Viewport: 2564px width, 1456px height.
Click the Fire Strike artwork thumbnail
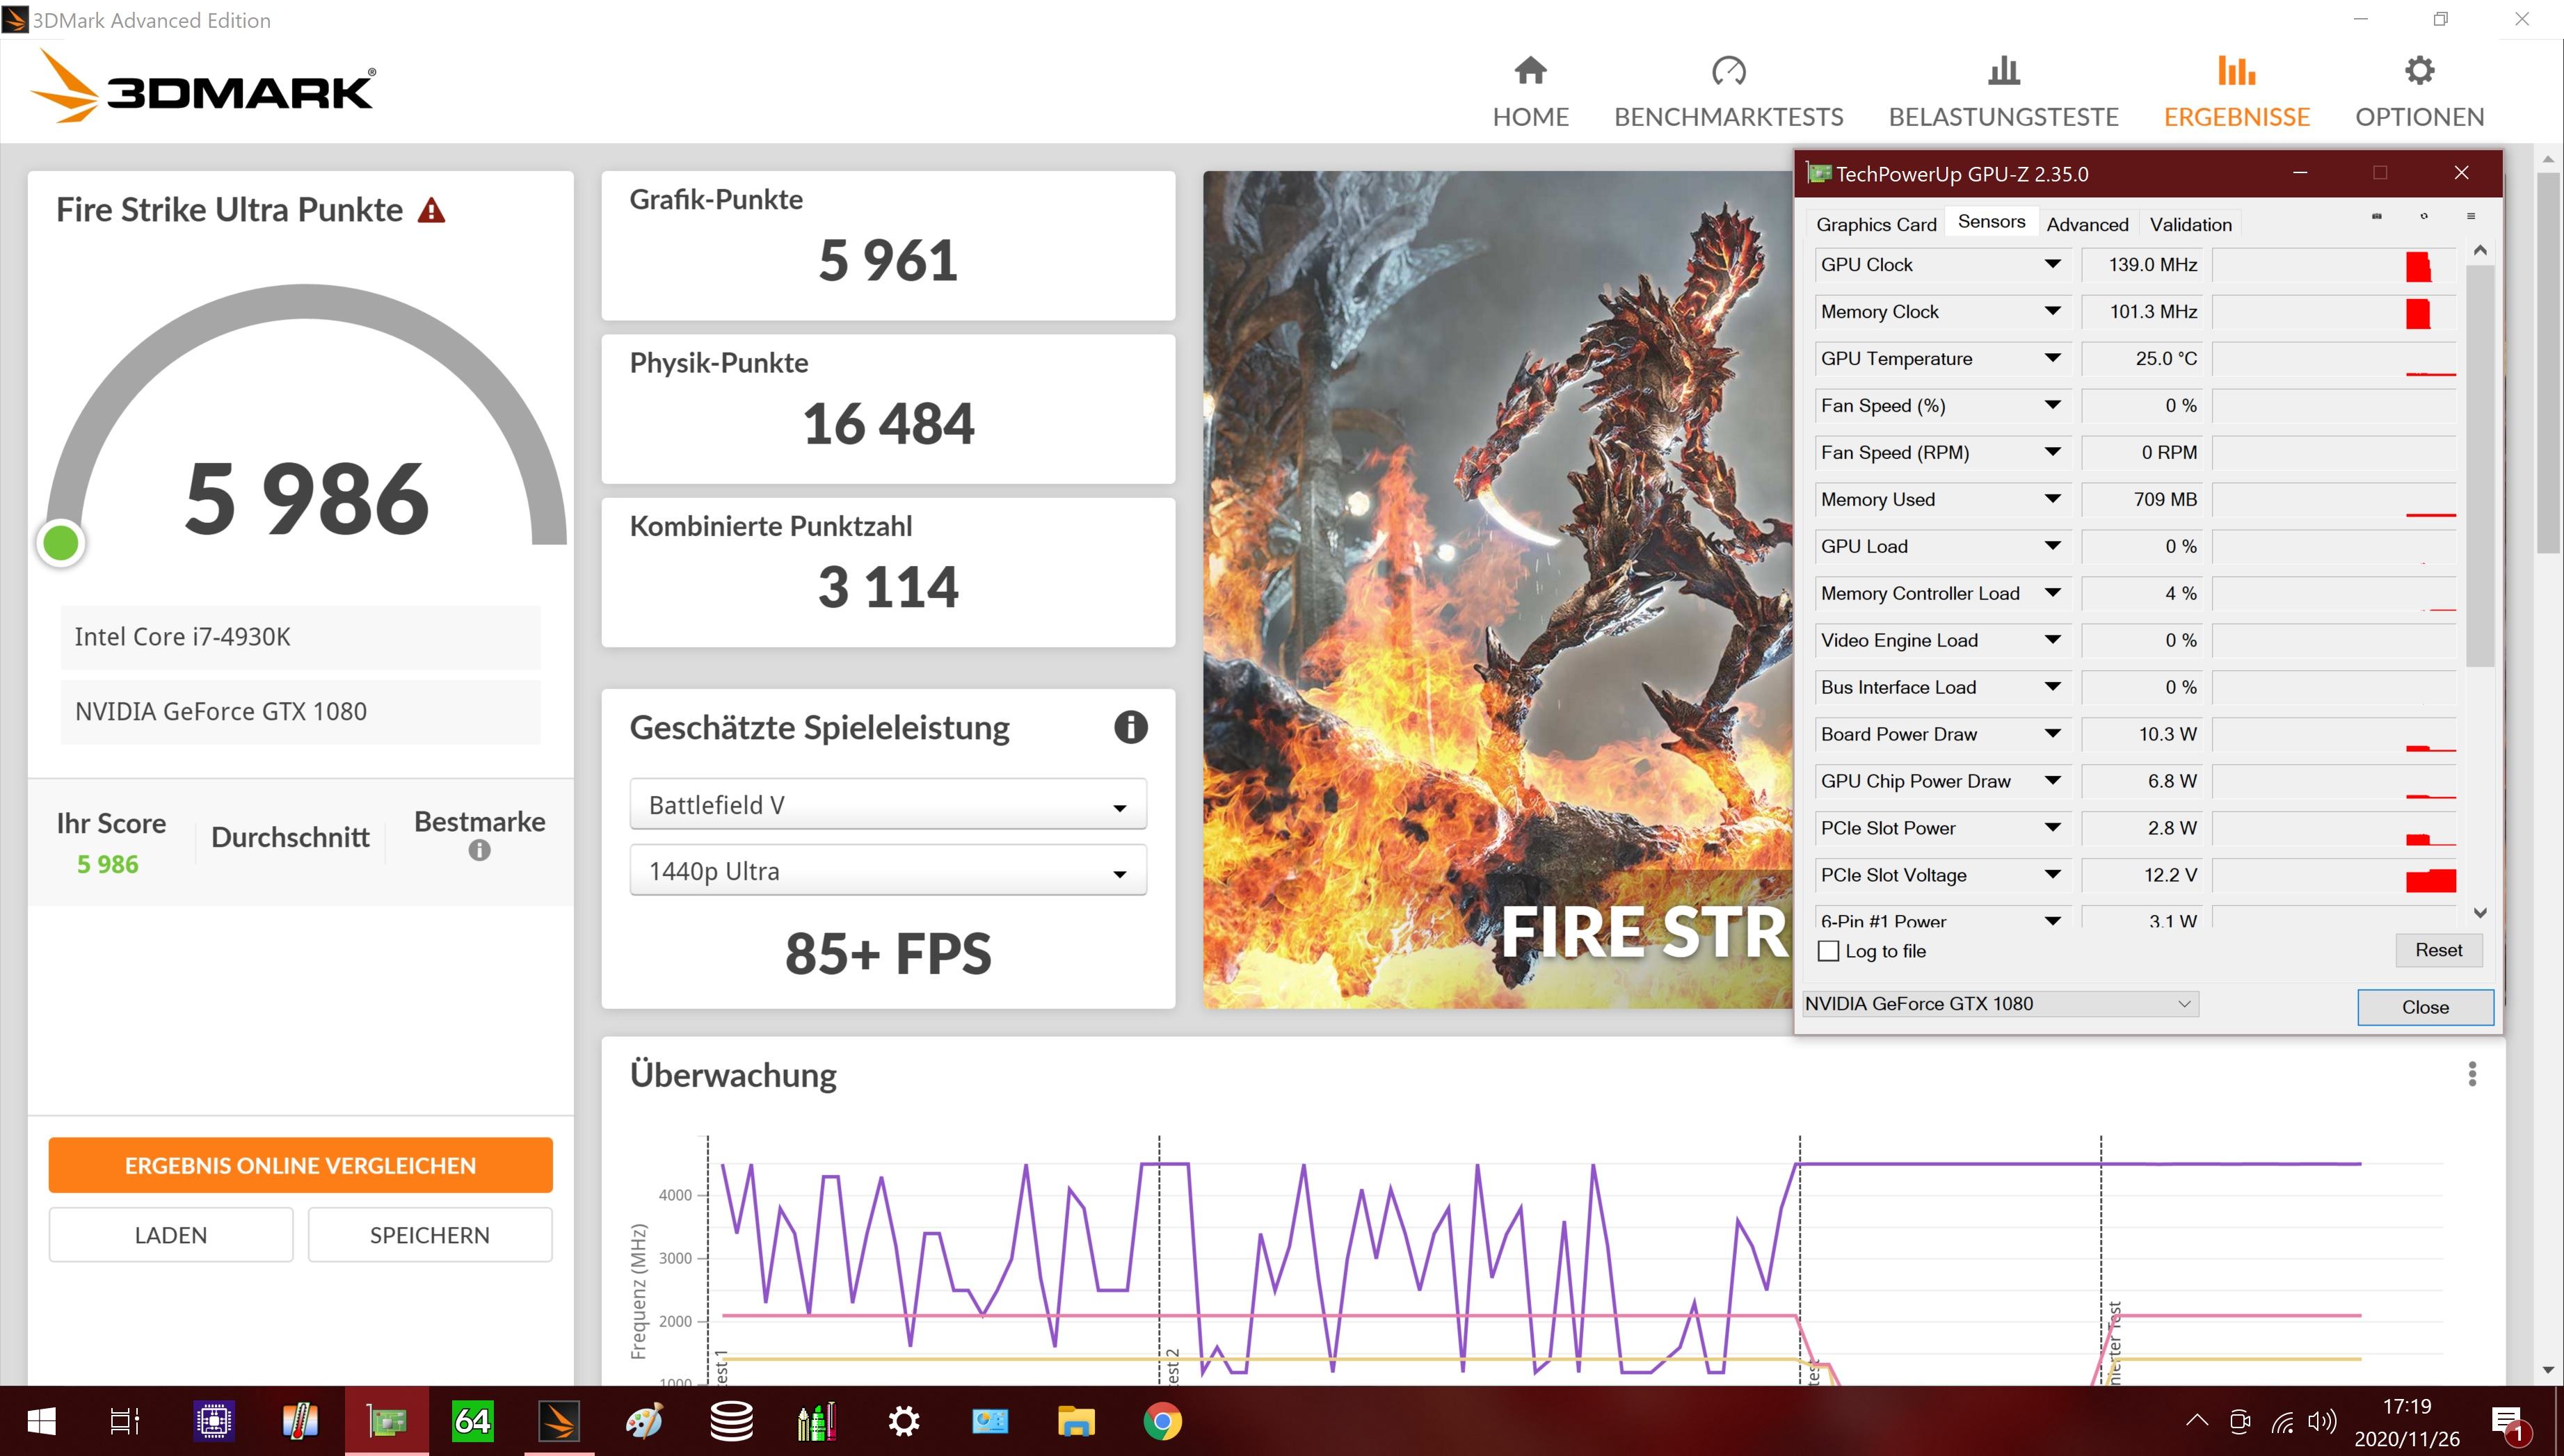click(x=1498, y=589)
